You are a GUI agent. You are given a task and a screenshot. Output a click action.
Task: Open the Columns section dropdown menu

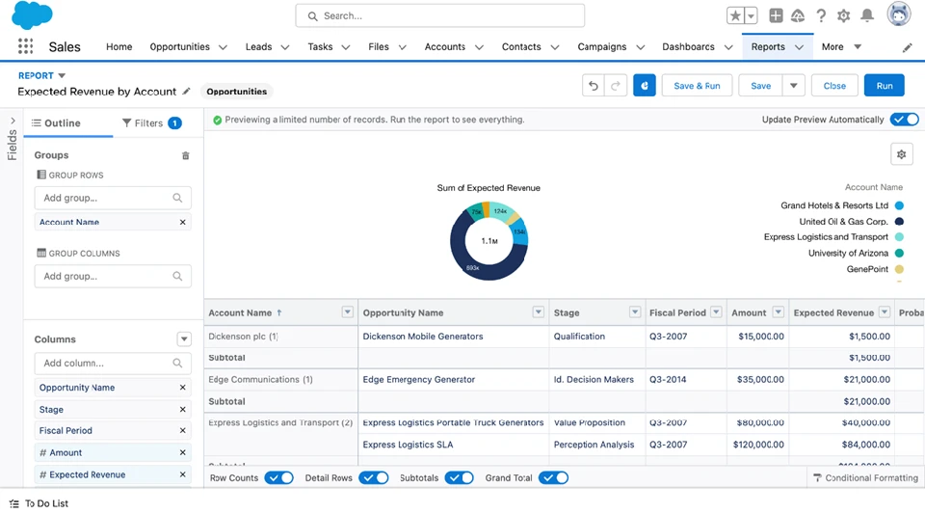point(184,338)
